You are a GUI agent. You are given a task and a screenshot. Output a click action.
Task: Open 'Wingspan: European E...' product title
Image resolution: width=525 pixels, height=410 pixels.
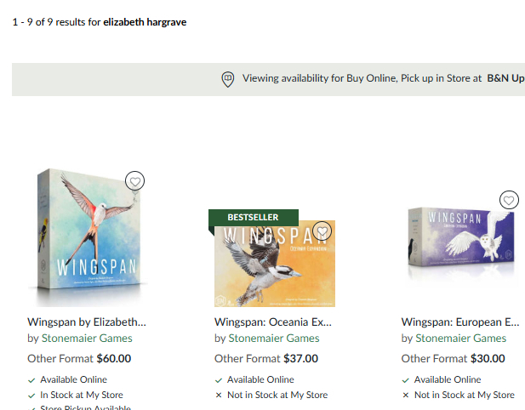(x=460, y=322)
